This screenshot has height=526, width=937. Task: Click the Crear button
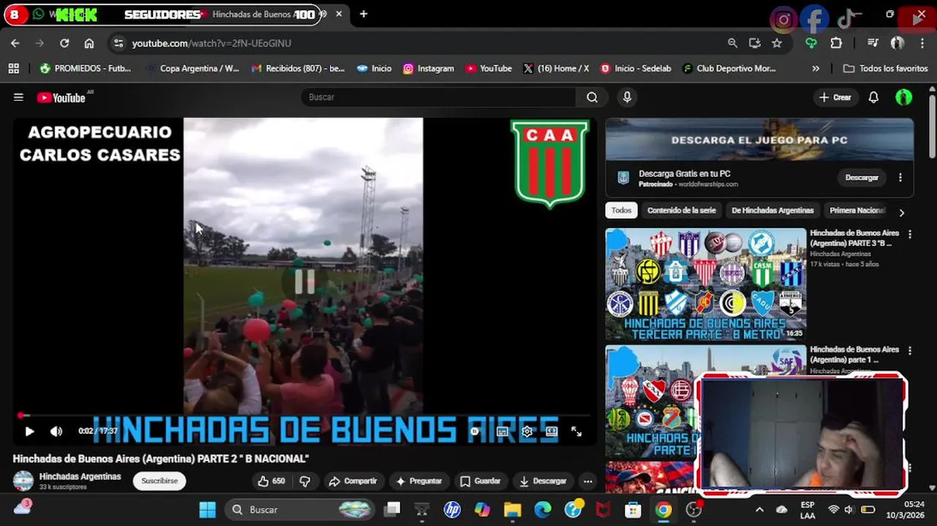coord(835,97)
